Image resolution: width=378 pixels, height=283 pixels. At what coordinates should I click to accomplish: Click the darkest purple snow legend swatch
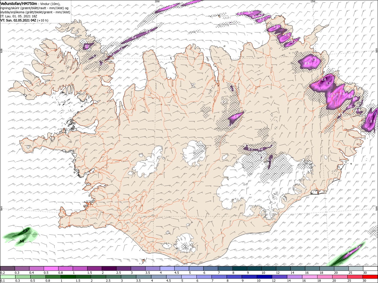click(x=109, y=269)
